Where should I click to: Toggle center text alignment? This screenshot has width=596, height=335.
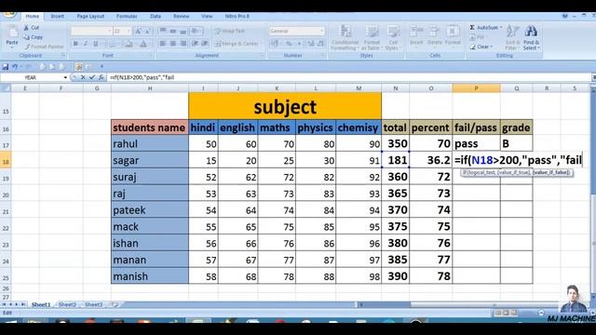click(173, 44)
